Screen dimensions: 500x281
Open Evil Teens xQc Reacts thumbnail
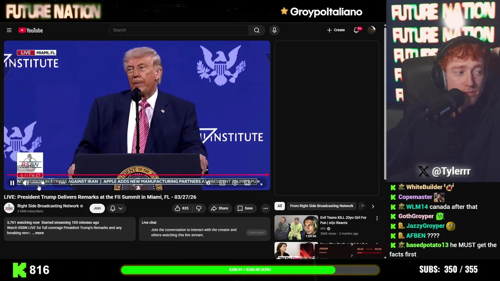click(296, 227)
